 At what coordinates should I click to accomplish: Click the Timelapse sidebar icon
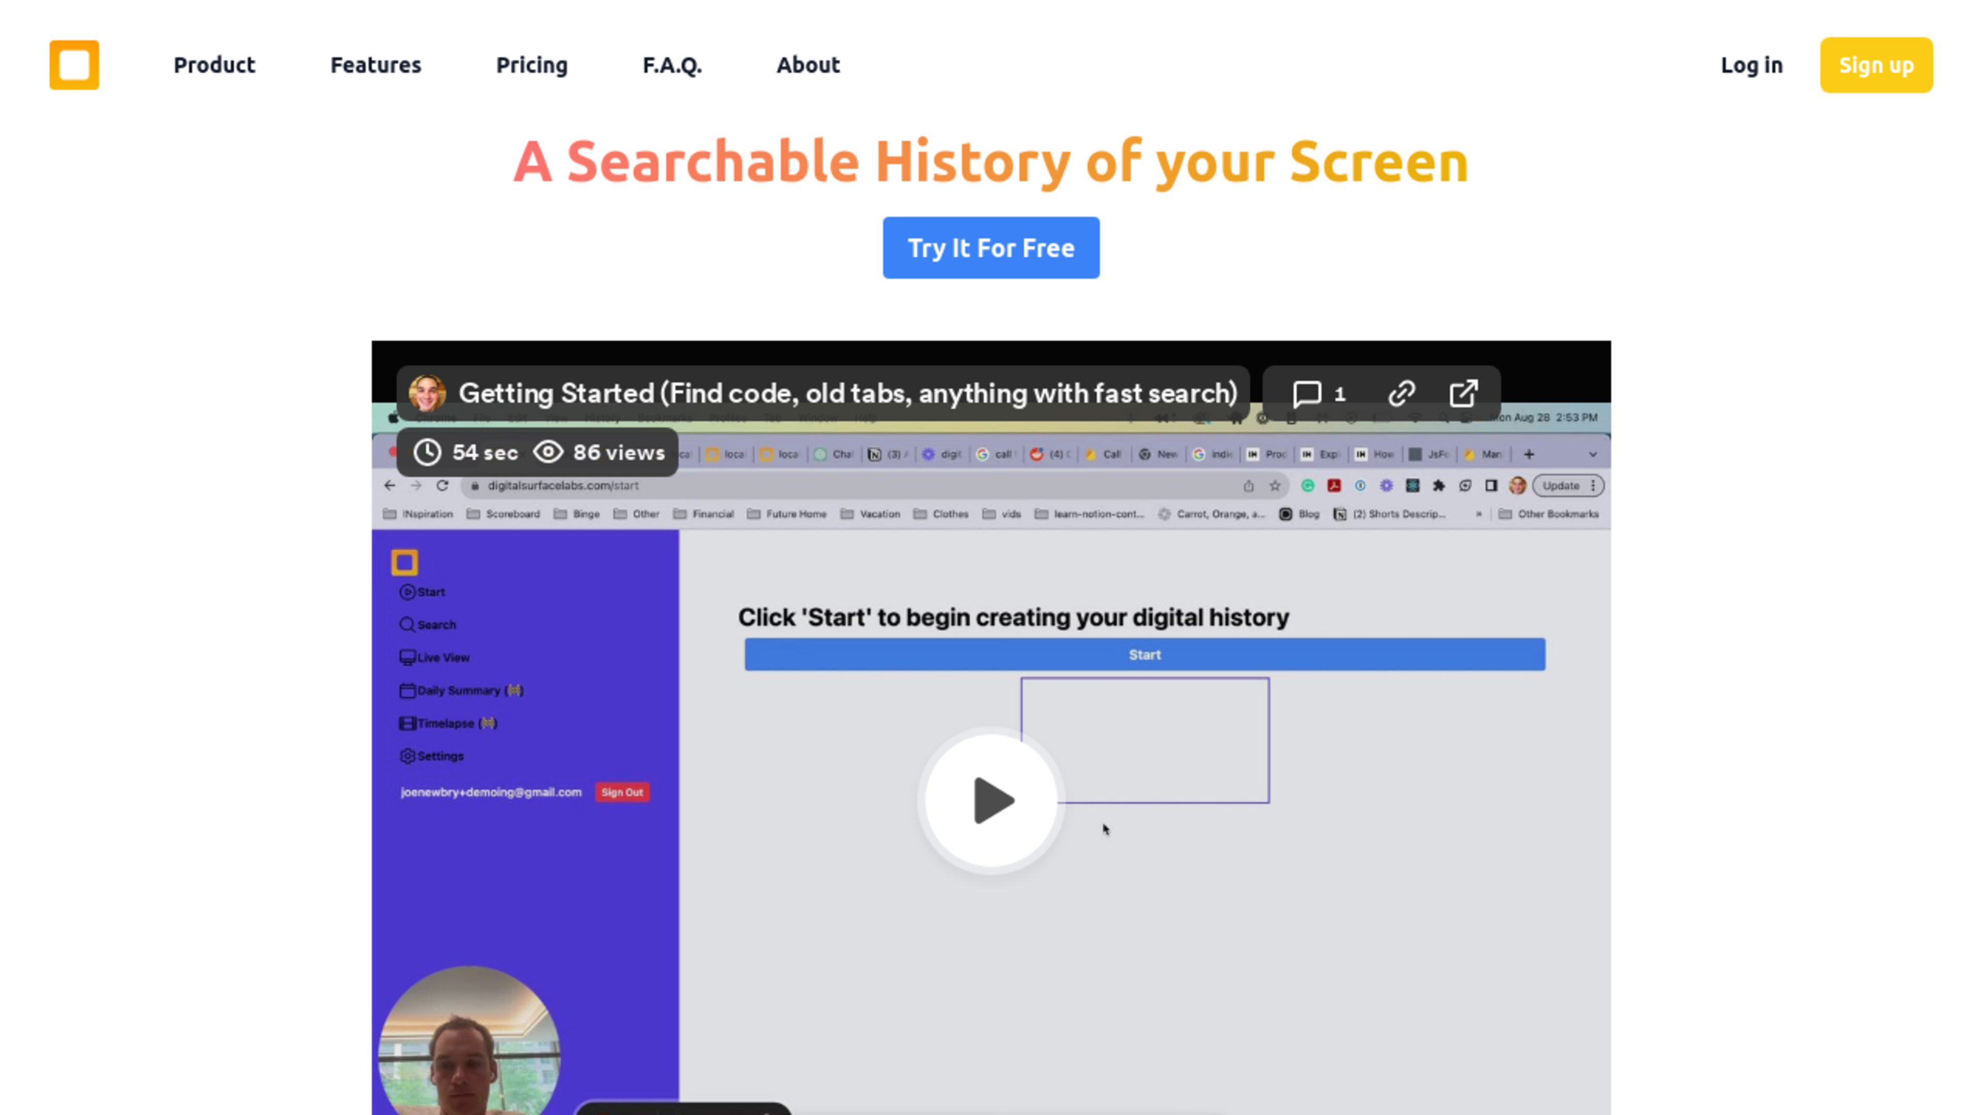point(407,723)
